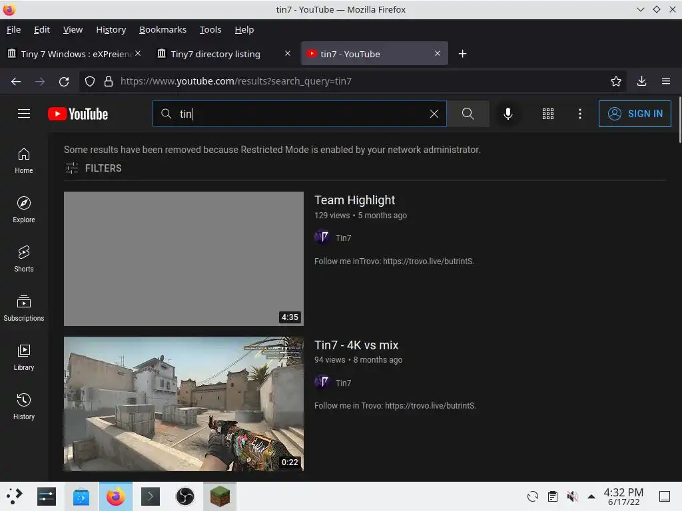Open History in sidebar
Screen dimensions: 682x511
pyautogui.click(x=24, y=407)
